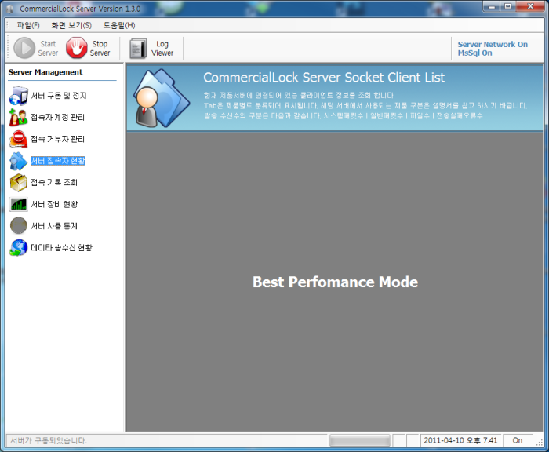
Task: Select 접속 기록 조회 text label
Action: point(54,183)
